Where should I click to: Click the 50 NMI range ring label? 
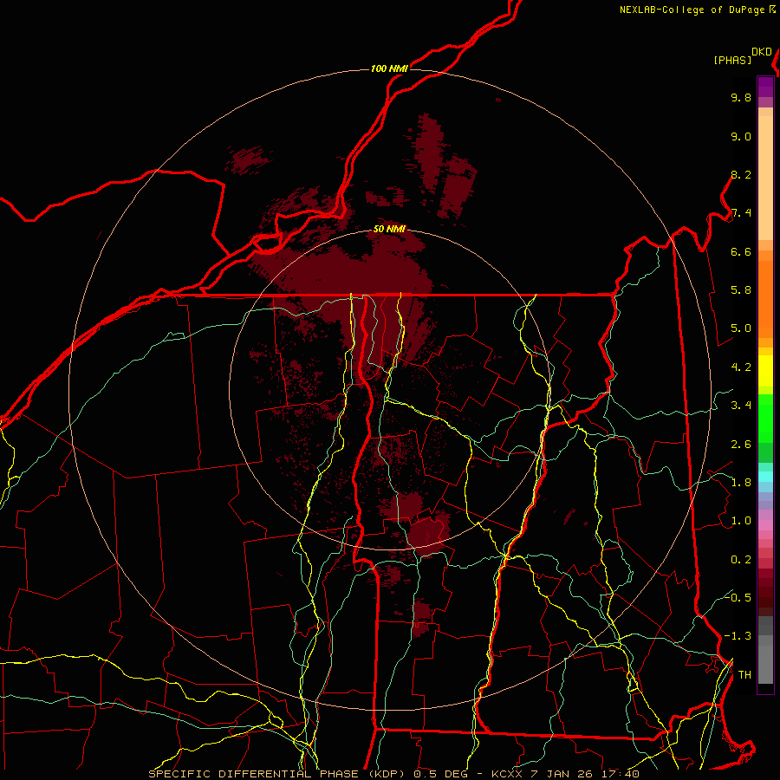(x=389, y=230)
